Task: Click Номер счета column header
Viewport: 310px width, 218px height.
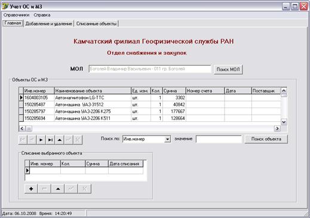Action: (x=205, y=91)
